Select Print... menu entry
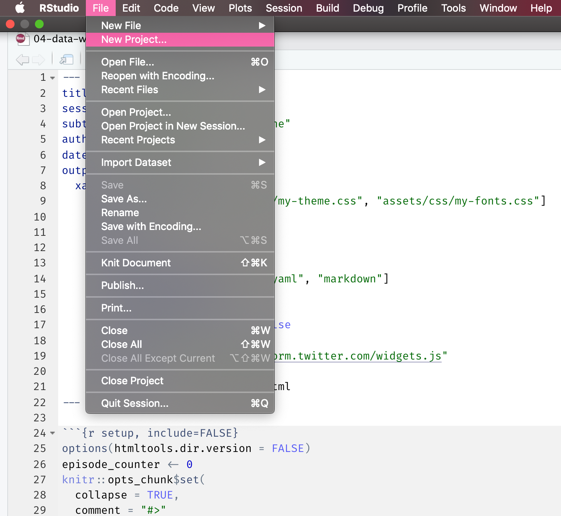The width and height of the screenshot is (561, 516). tap(180, 308)
